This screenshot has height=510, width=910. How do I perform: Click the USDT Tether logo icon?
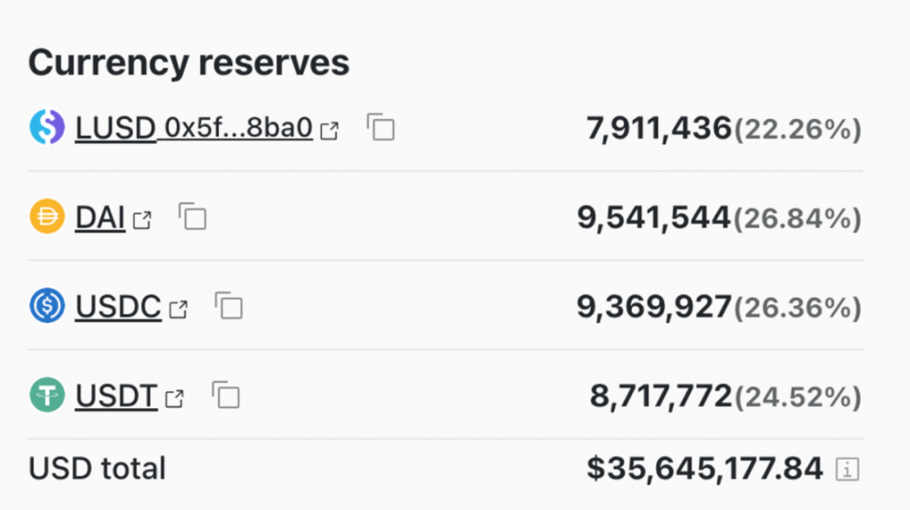[47, 396]
